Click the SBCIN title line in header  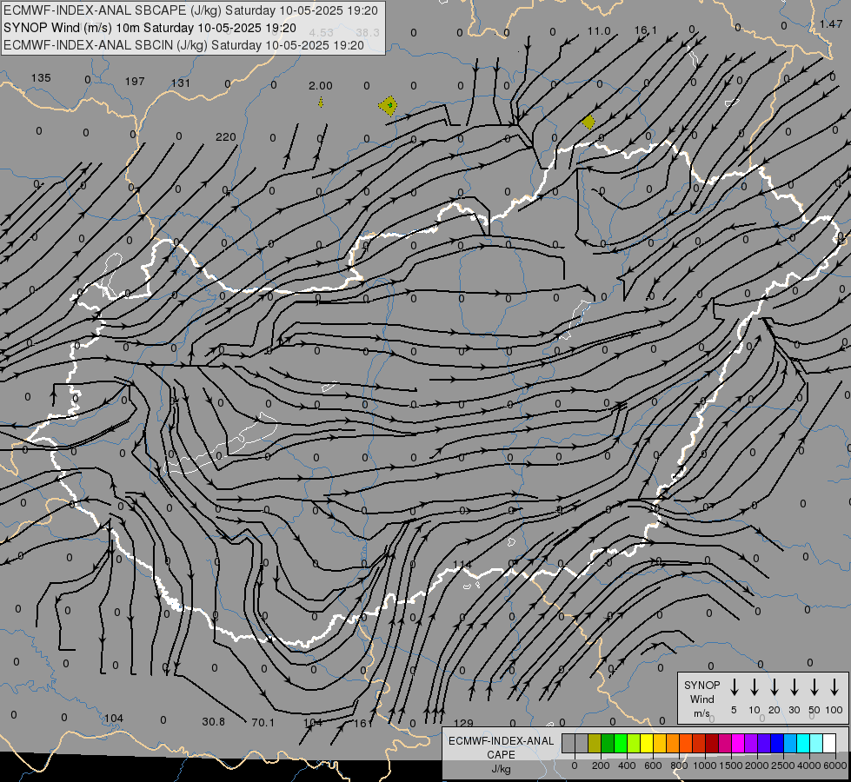tap(183, 45)
